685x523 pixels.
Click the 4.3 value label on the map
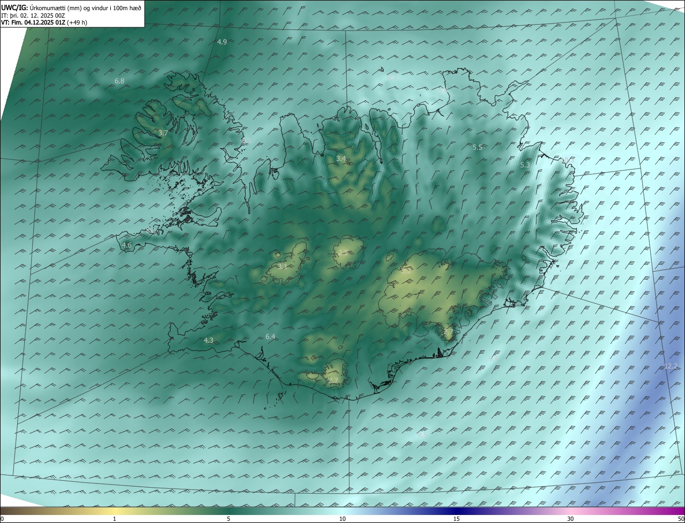click(x=209, y=341)
